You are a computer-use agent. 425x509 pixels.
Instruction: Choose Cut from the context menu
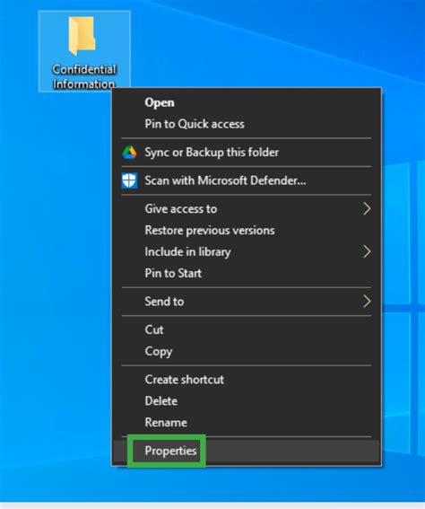247,329
